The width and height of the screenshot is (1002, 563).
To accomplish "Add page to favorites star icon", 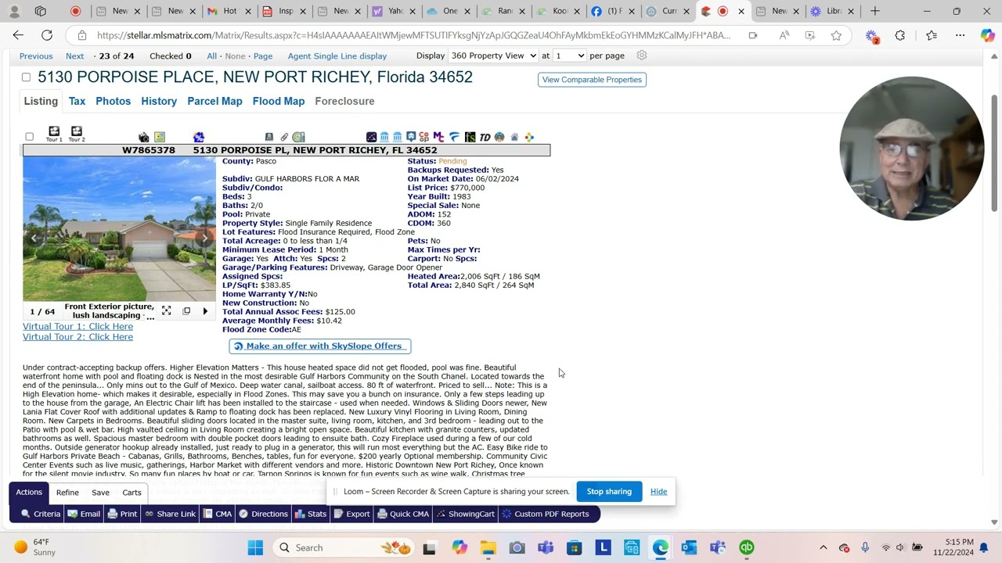I will pyautogui.click(x=836, y=35).
